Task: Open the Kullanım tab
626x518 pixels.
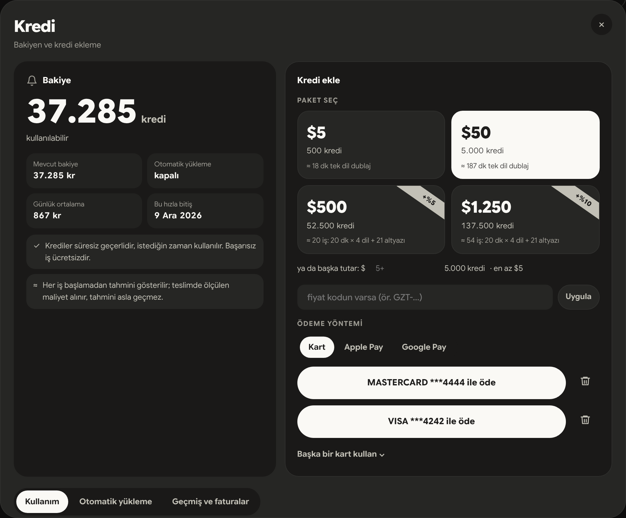Action: tap(42, 501)
